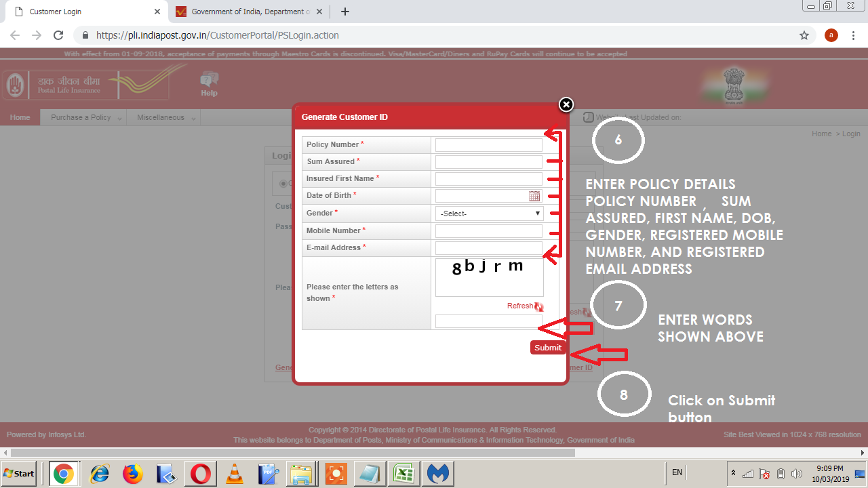Screen dimensions: 868x488
Task: Click the Submit button
Action: tap(548, 347)
